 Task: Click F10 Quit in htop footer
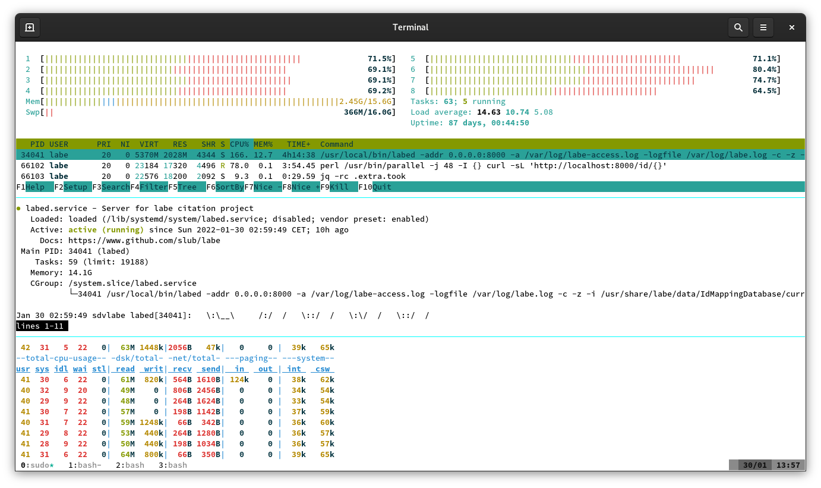click(x=375, y=187)
